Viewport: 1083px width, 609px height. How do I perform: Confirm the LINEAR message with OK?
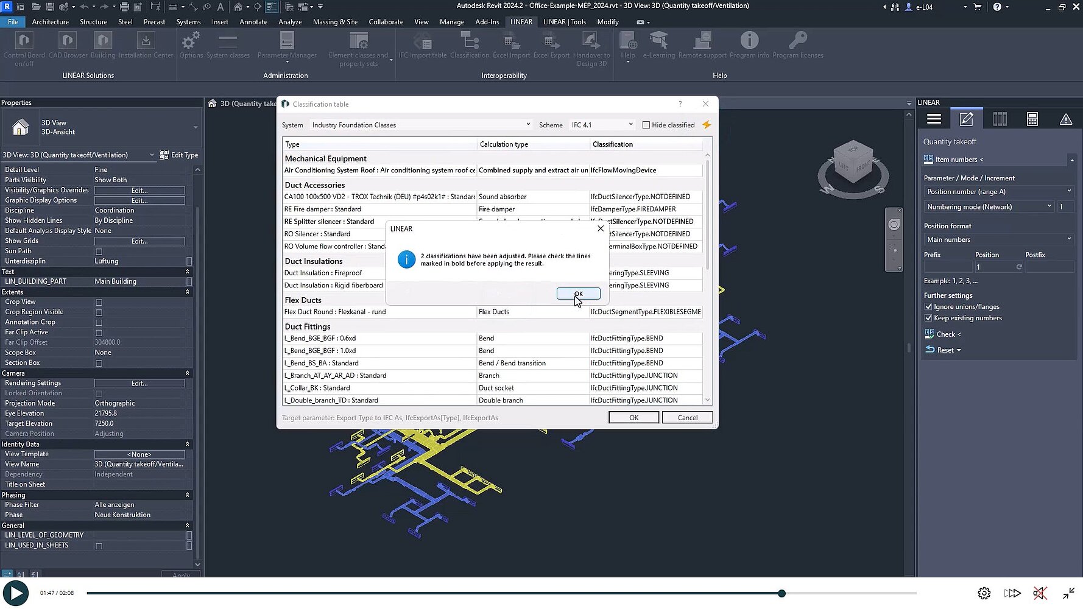click(578, 294)
